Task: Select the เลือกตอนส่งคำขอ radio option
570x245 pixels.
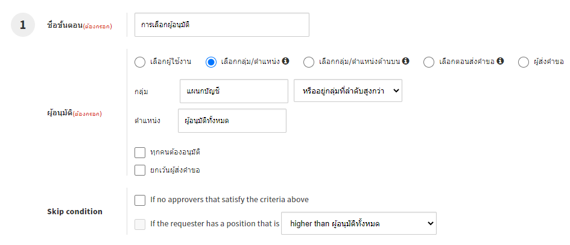Action: [x=429, y=62]
